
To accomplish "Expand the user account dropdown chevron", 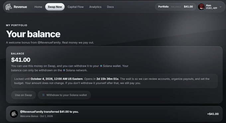I will tap(220, 7).
